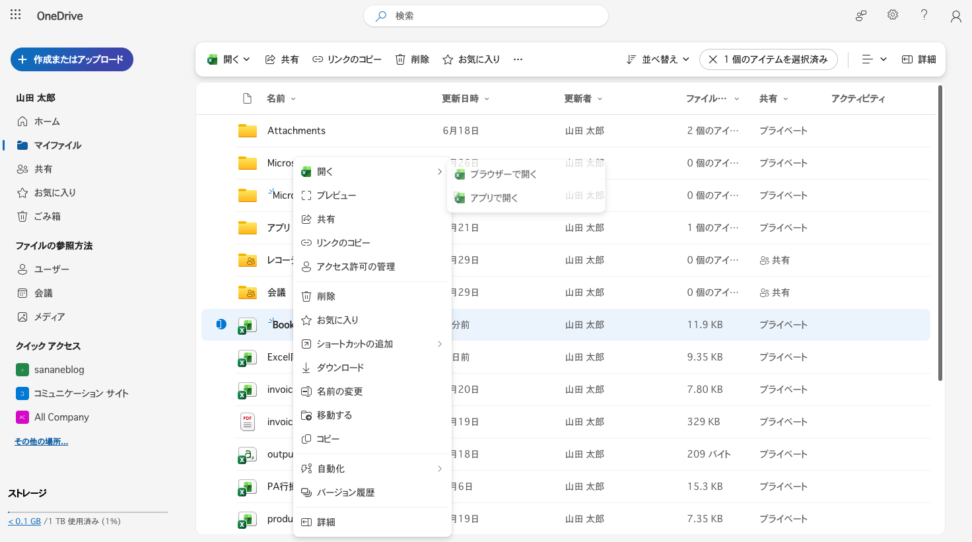
Task: Select 共有 in the context menu
Action: [x=372, y=219]
